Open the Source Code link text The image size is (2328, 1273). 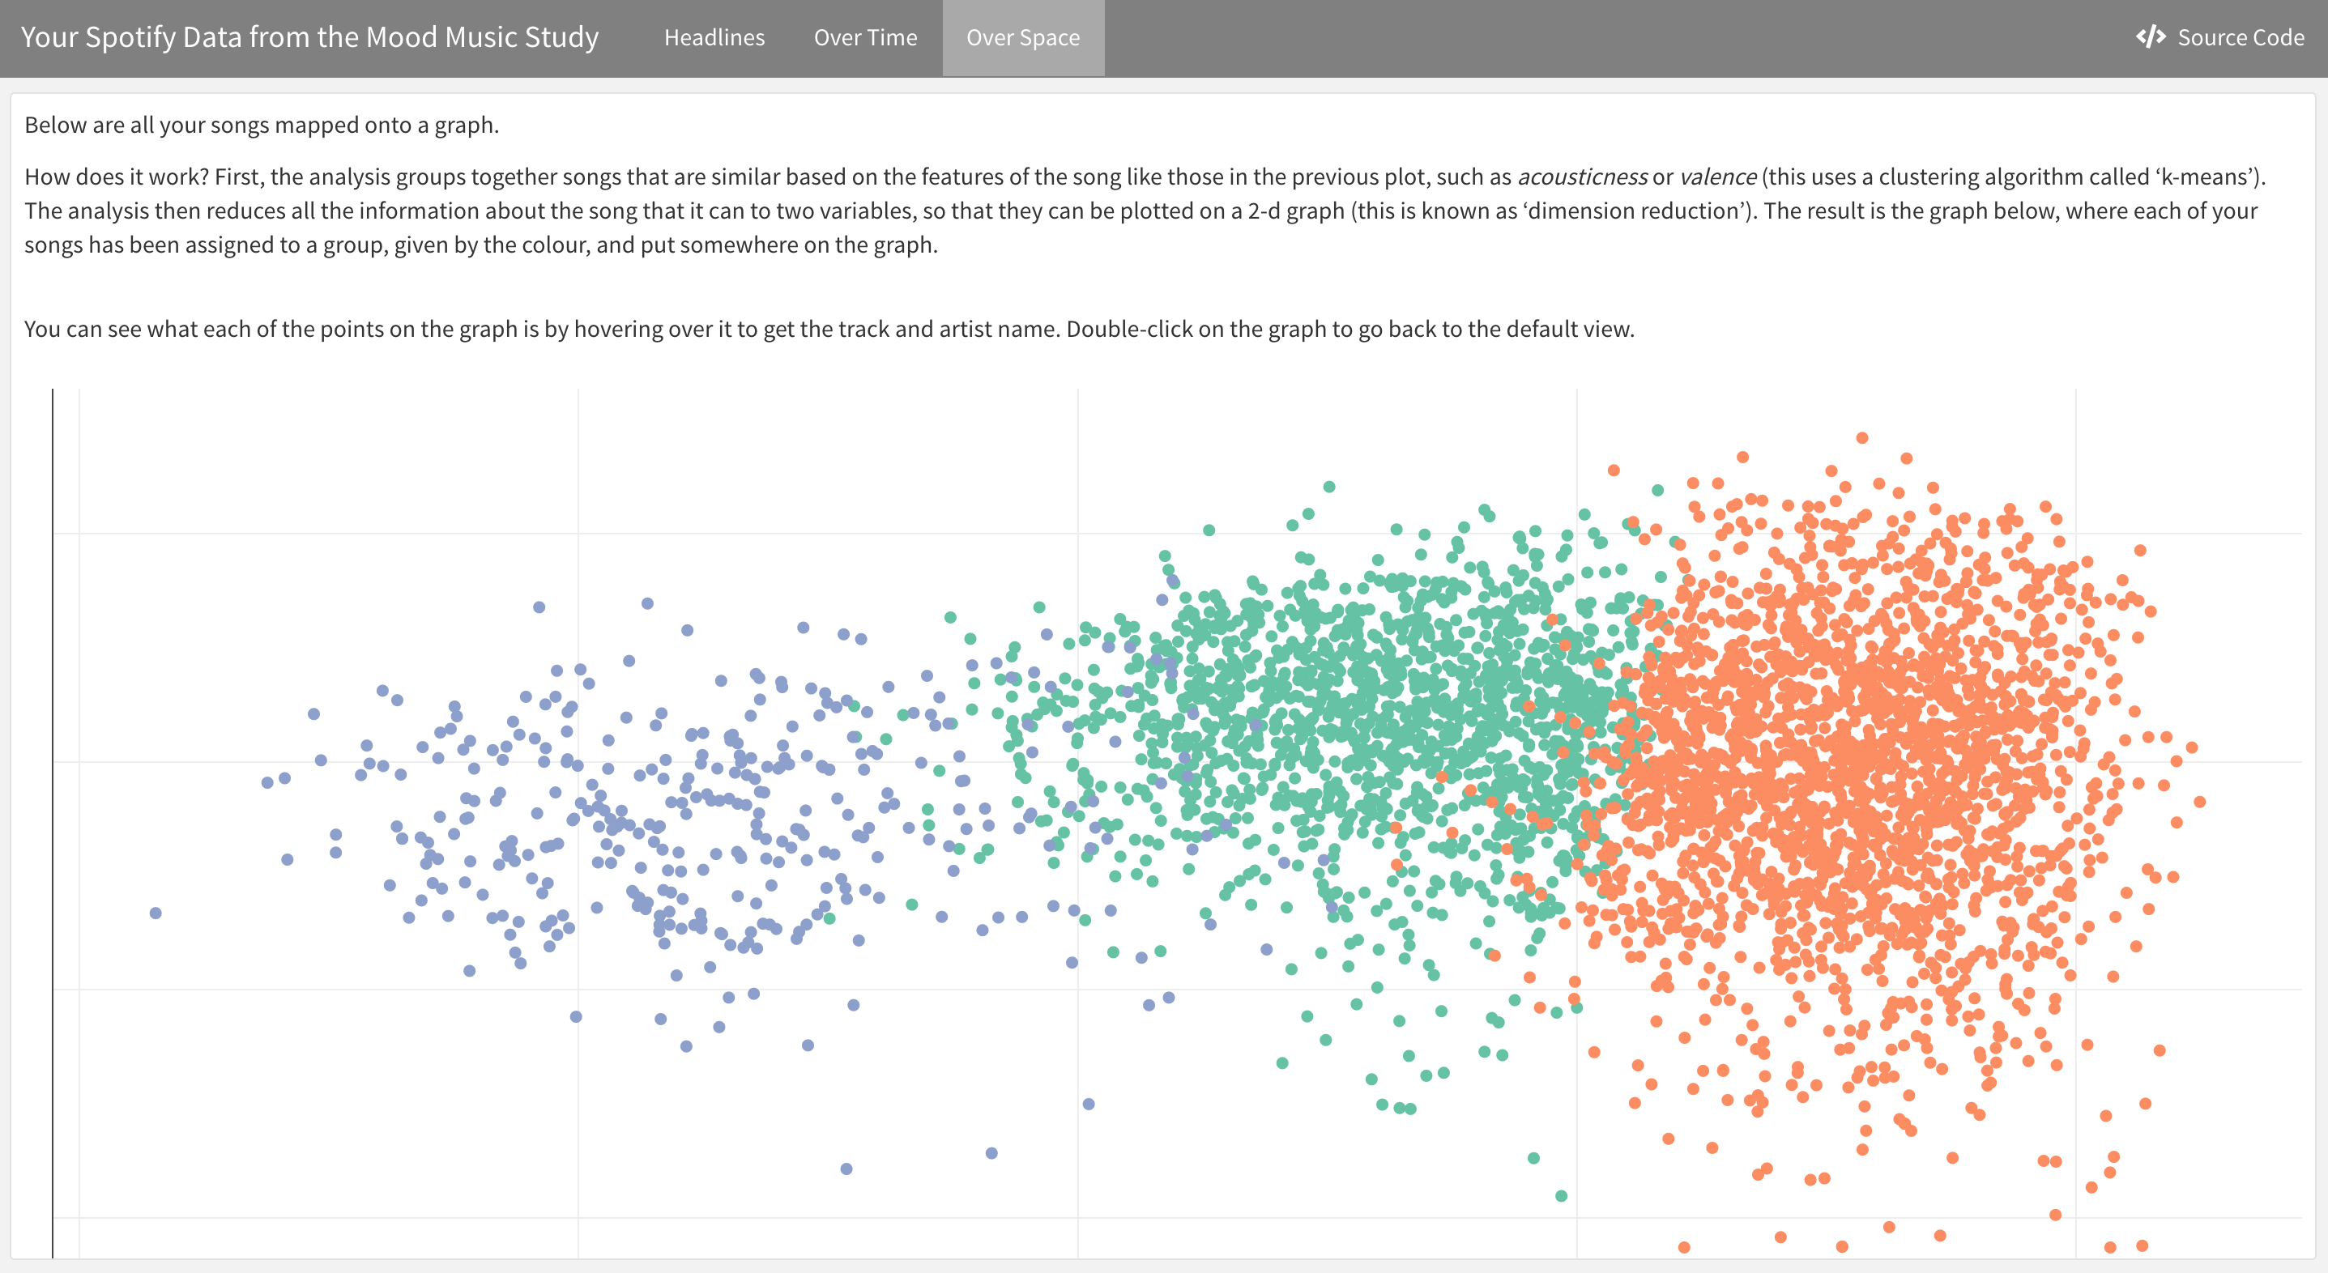pyautogui.click(x=2241, y=37)
